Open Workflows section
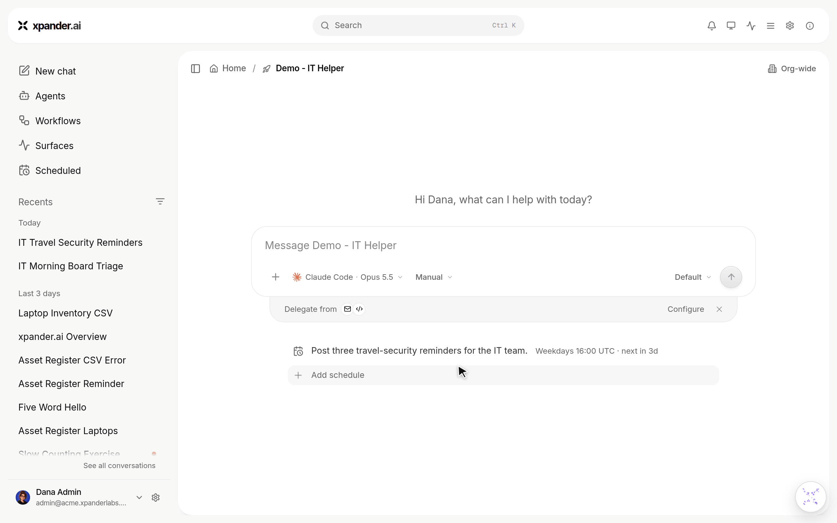This screenshot has width=837, height=523. click(49, 121)
